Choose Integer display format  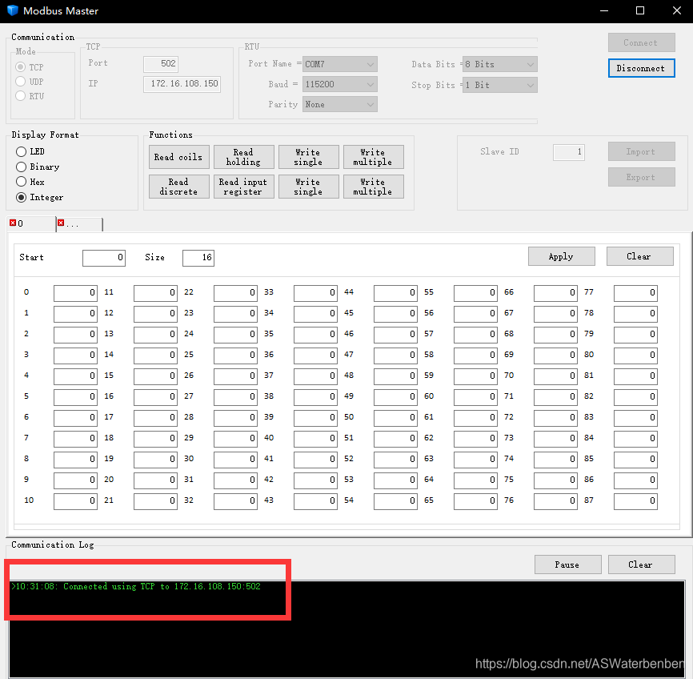[22, 197]
